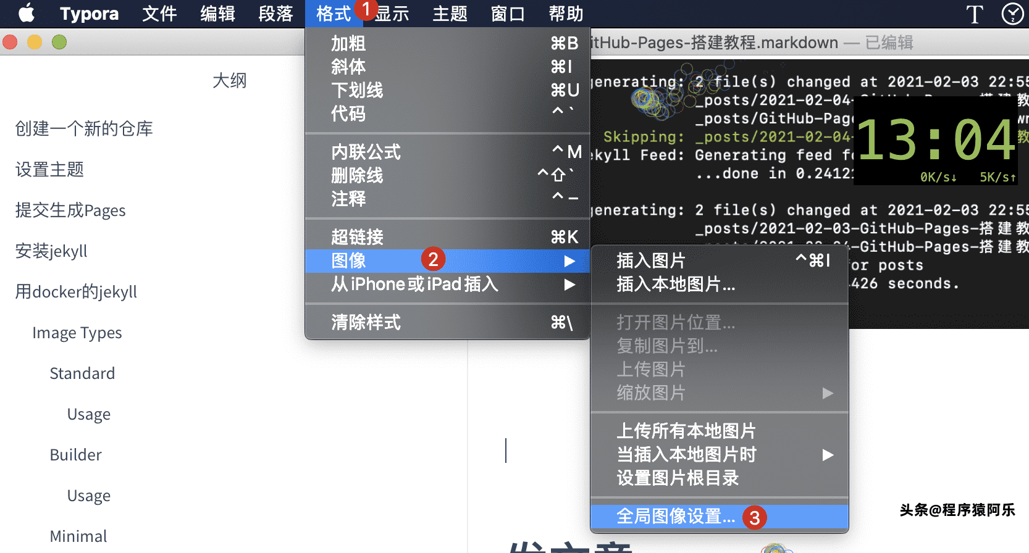The image size is (1029, 553).
Task: Click the 大纲 sidebar title
Action: coord(230,80)
